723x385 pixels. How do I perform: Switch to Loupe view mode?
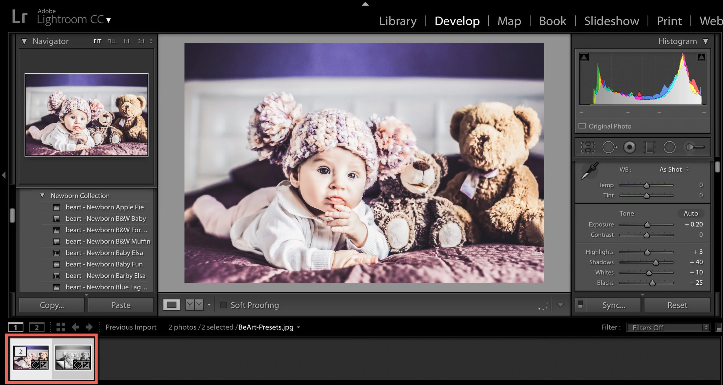coord(171,305)
